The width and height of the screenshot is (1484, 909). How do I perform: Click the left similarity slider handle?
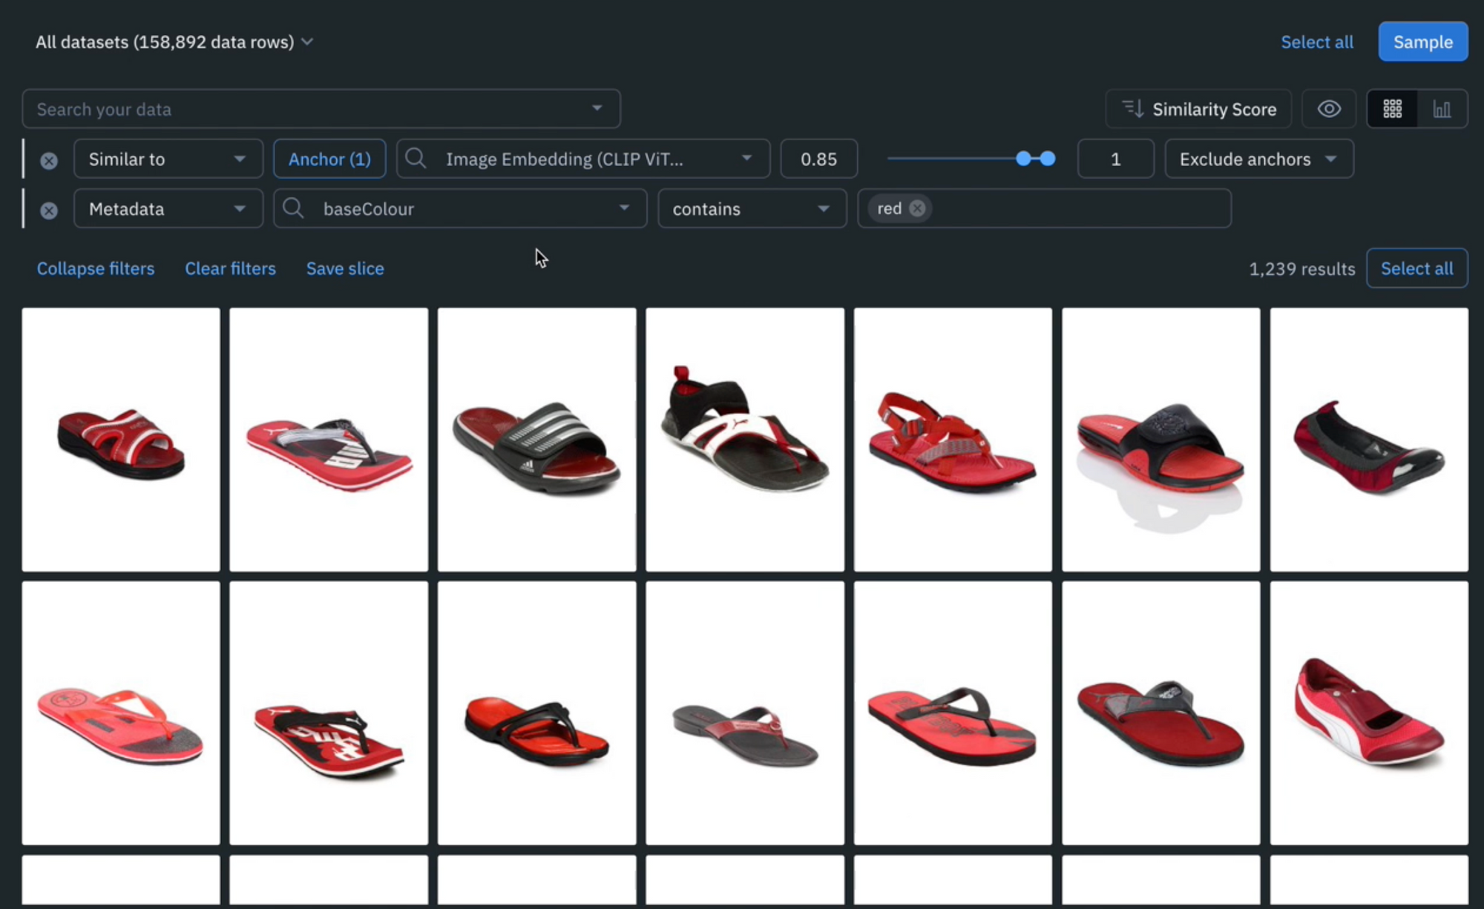[x=1023, y=159]
